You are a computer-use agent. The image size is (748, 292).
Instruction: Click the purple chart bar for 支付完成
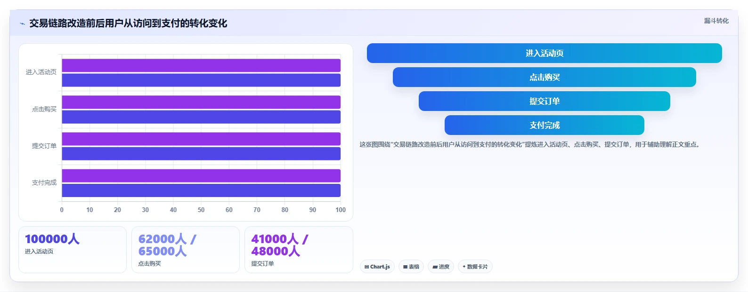tap(201, 176)
